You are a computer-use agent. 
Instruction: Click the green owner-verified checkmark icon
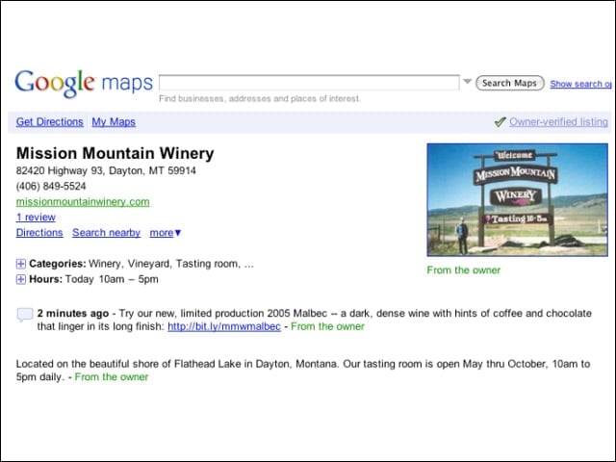500,122
